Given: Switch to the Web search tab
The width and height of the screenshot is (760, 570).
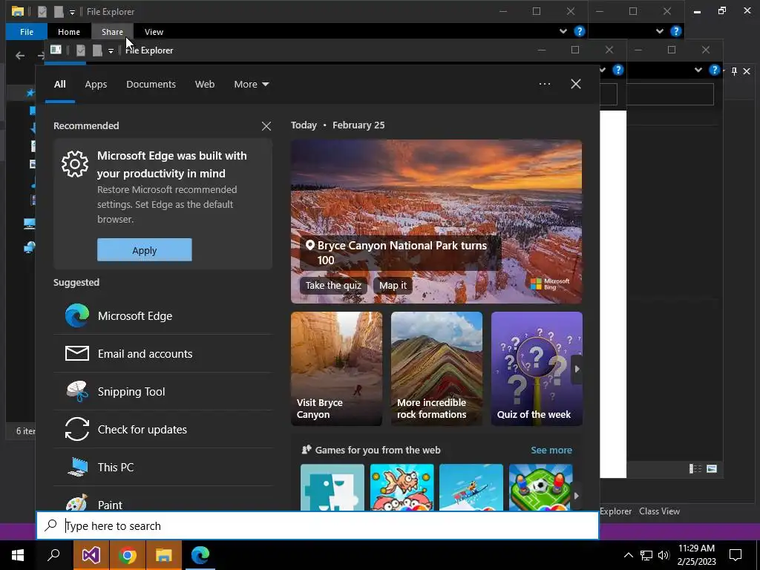Looking at the screenshot, I should click(x=205, y=85).
